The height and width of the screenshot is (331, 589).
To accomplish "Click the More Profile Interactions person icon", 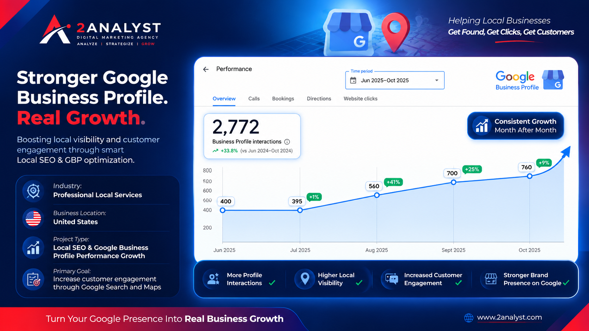I will tap(213, 279).
